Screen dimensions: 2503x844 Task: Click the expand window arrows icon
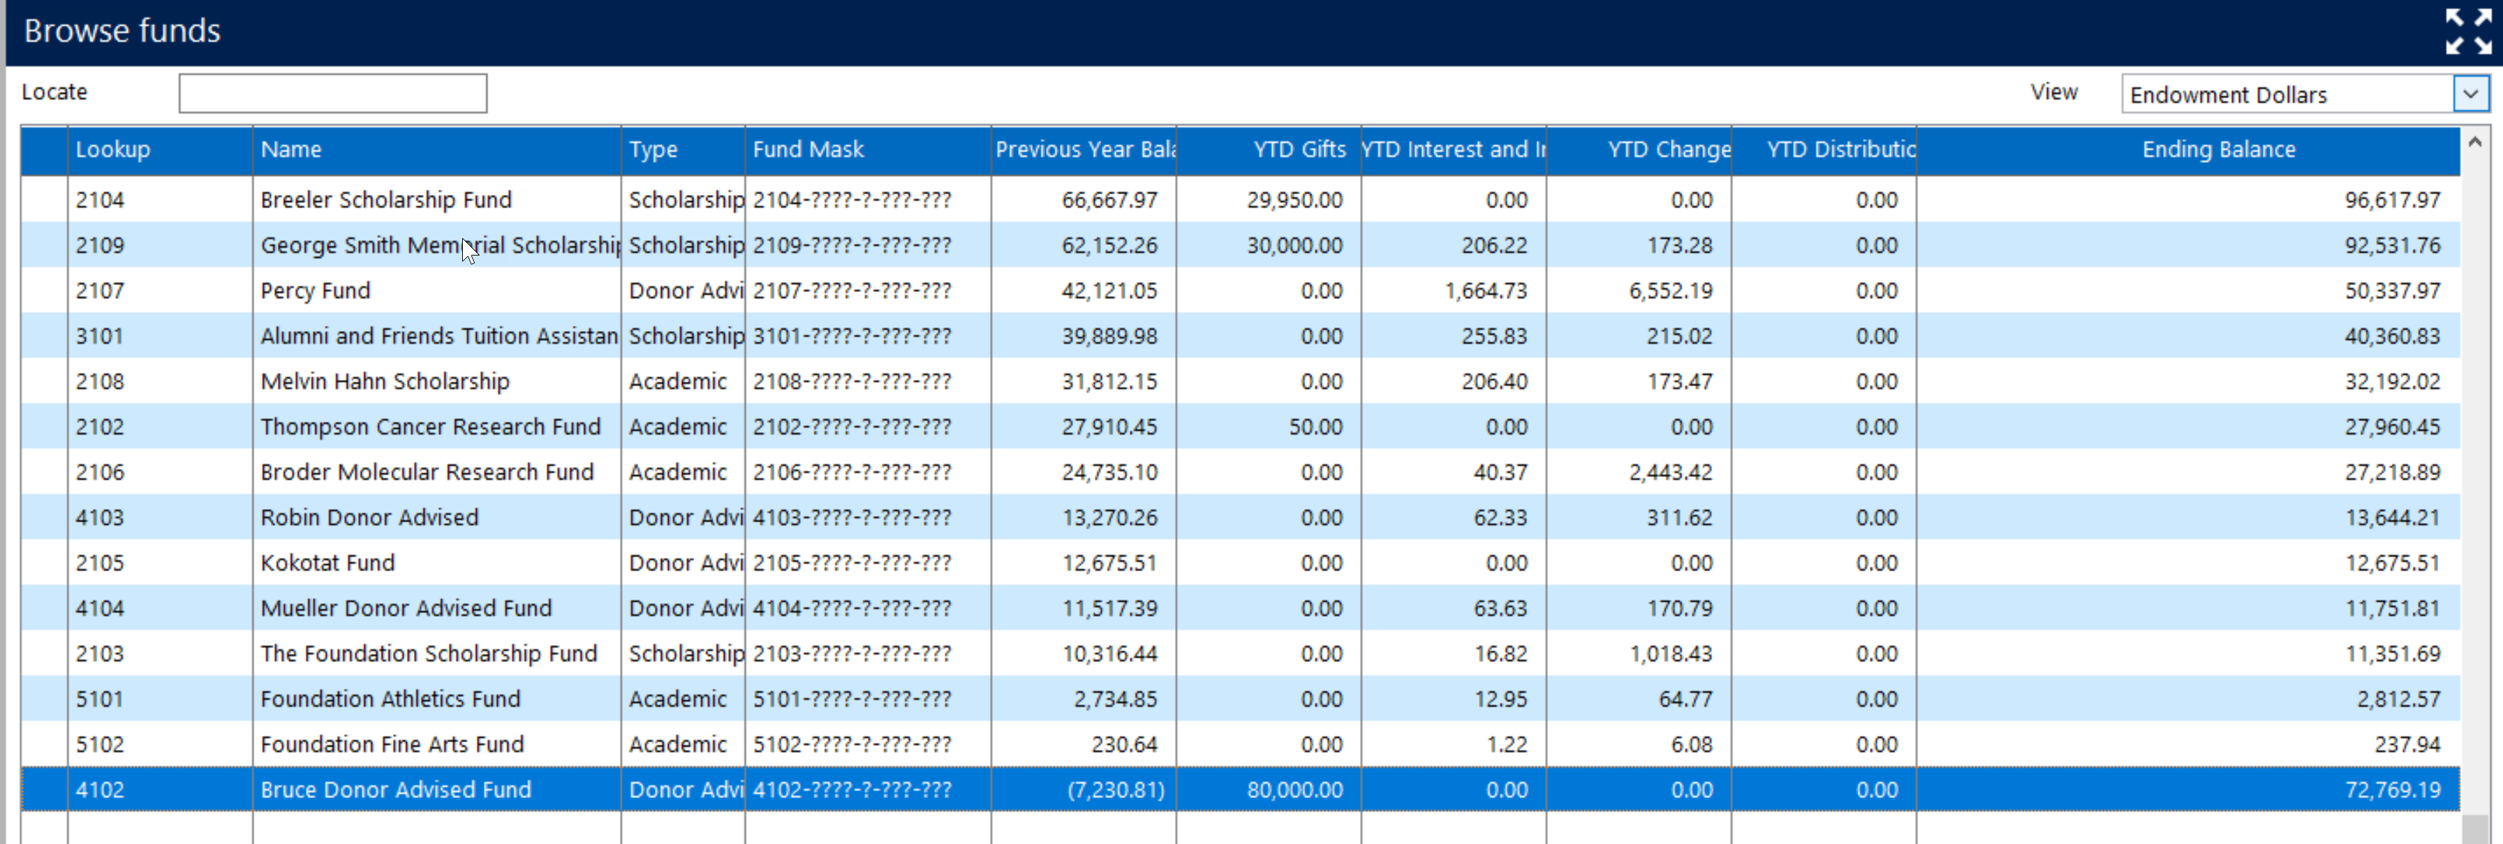2468,31
